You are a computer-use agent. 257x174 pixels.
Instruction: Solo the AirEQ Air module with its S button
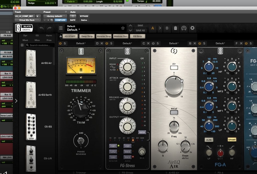[x=158, y=43]
